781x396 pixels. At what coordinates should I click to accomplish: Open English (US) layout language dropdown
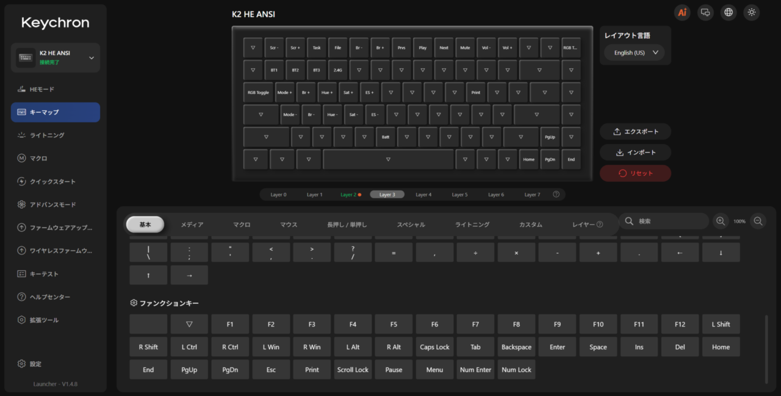click(x=635, y=52)
